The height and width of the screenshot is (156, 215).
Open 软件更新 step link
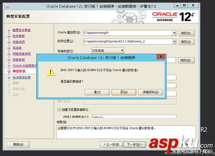tap(19, 36)
